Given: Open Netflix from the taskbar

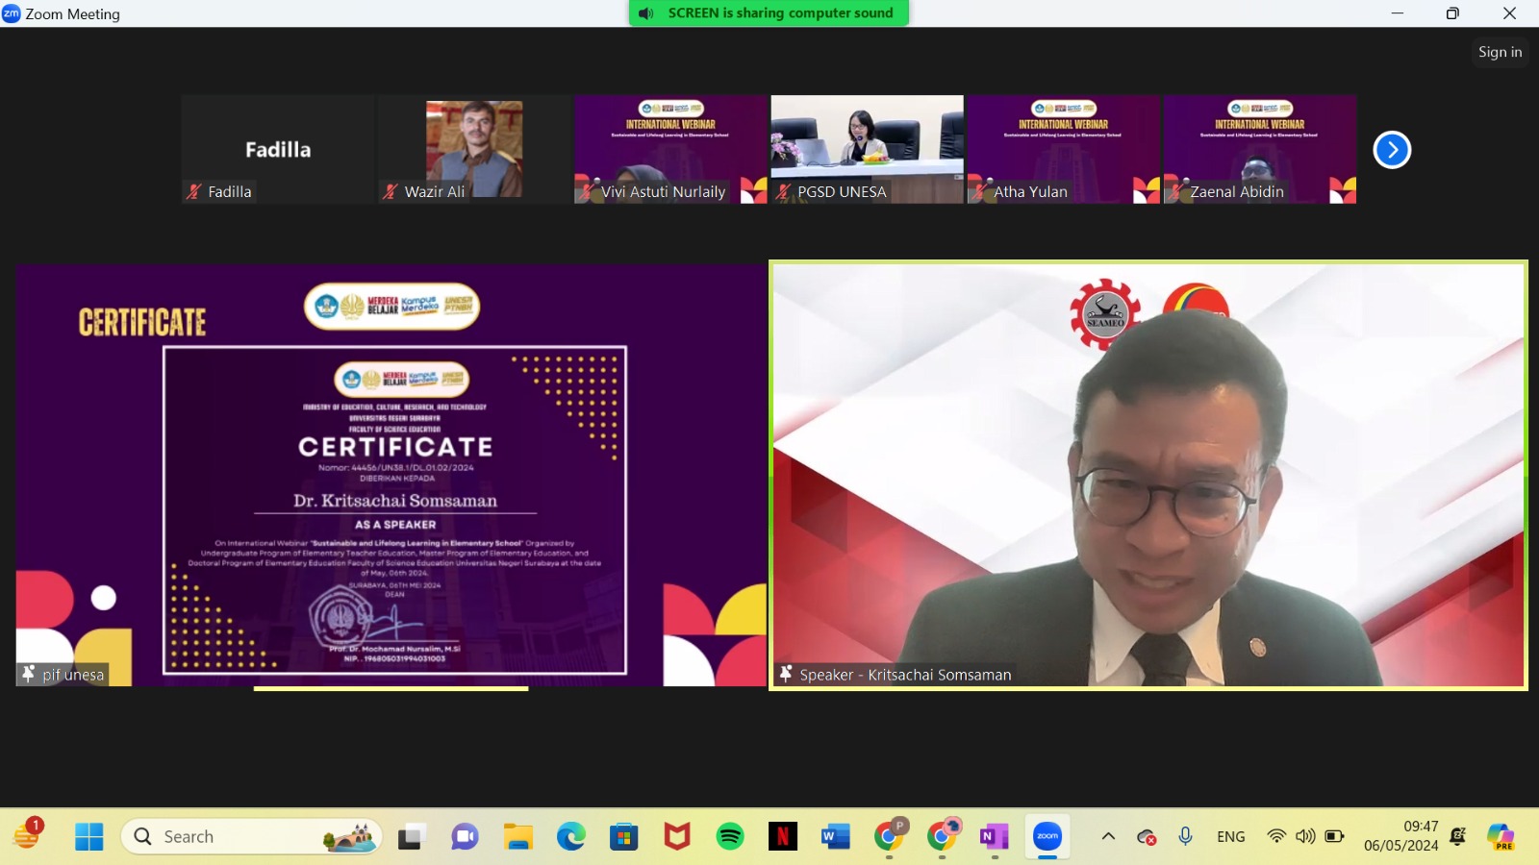Looking at the screenshot, I should click(783, 837).
